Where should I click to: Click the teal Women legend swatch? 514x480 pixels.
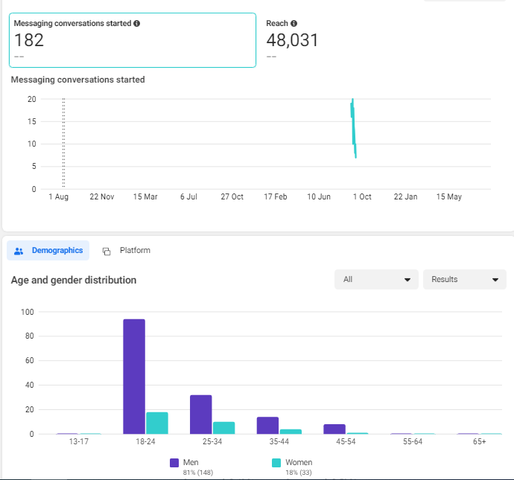(x=276, y=463)
